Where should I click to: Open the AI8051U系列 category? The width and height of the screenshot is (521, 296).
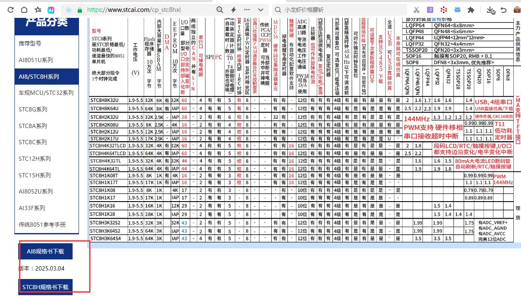click(x=47, y=60)
